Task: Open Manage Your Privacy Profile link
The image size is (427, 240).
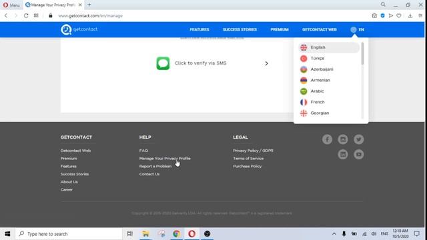Action: [x=165, y=159]
